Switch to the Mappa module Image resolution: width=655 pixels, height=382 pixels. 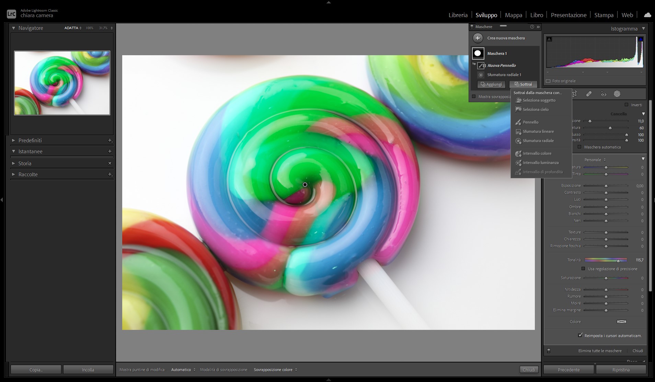click(x=514, y=15)
